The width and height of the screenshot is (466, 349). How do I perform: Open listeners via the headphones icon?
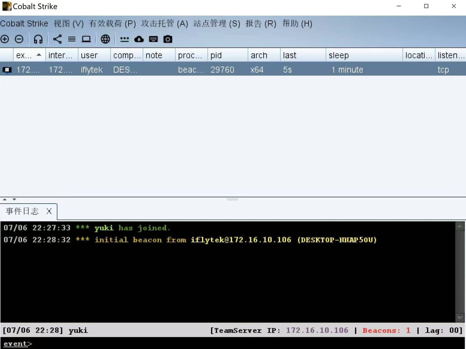(38, 39)
